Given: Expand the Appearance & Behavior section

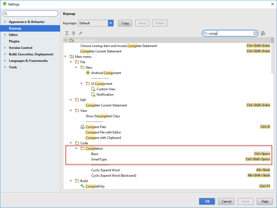Looking at the screenshot, I should (5, 22).
